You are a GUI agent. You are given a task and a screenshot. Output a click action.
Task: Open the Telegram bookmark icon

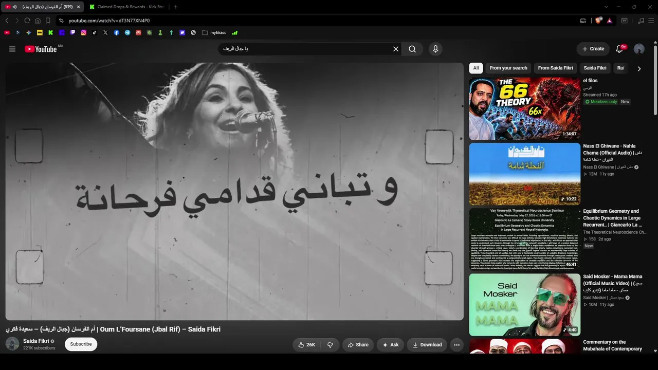pyautogui.click(x=127, y=32)
